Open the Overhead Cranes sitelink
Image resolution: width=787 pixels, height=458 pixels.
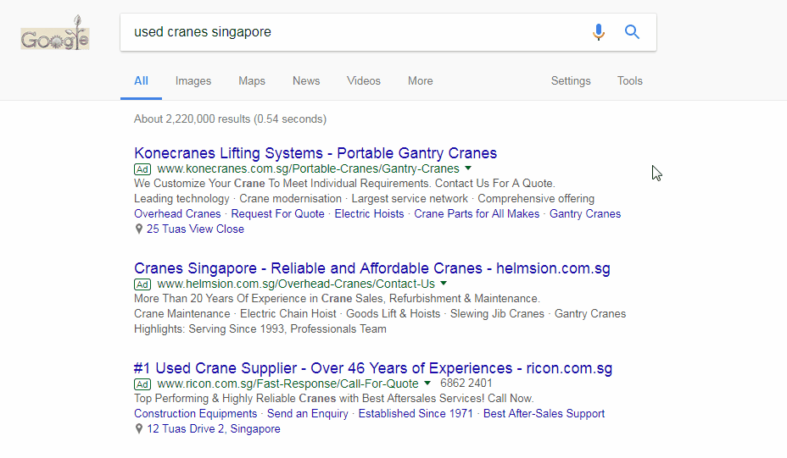pyautogui.click(x=177, y=214)
